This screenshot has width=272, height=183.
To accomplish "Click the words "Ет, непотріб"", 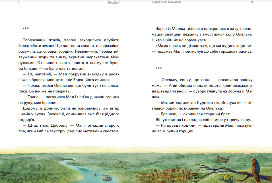I will click(40, 74).
